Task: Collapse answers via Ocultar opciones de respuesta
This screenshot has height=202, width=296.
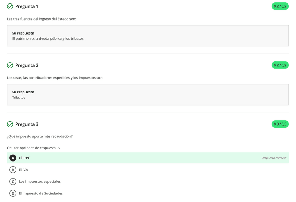Action: tap(31, 148)
